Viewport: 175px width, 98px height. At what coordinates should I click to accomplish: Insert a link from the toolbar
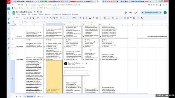pyautogui.click(x=122, y=18)
